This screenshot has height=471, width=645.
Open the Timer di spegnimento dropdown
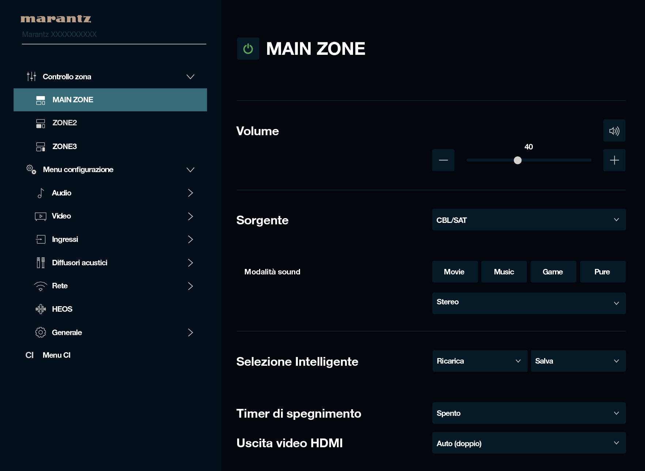(528, 413)
